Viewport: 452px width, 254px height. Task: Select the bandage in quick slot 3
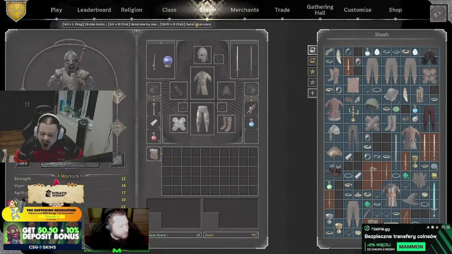(x=154, y=123)
